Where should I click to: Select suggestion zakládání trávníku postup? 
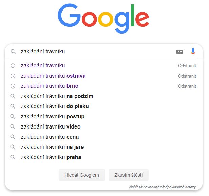coord(53,117)
